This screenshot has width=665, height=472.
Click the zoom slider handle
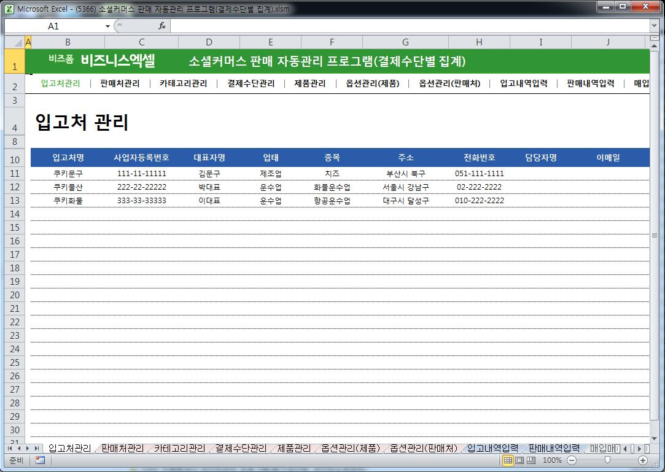607,460
